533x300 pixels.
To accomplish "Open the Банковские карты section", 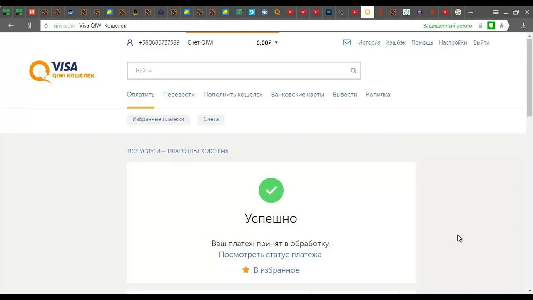I will [297, 95].
